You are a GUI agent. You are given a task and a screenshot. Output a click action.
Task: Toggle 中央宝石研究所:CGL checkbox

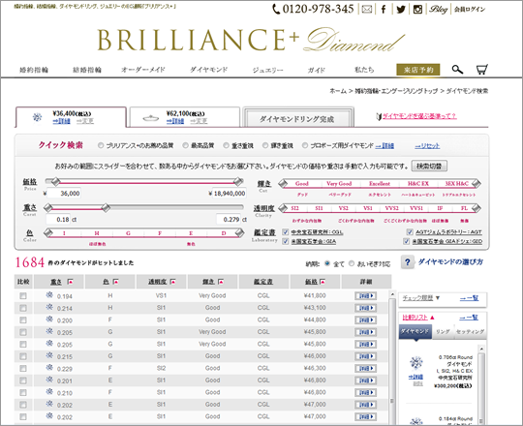[286, 232]
